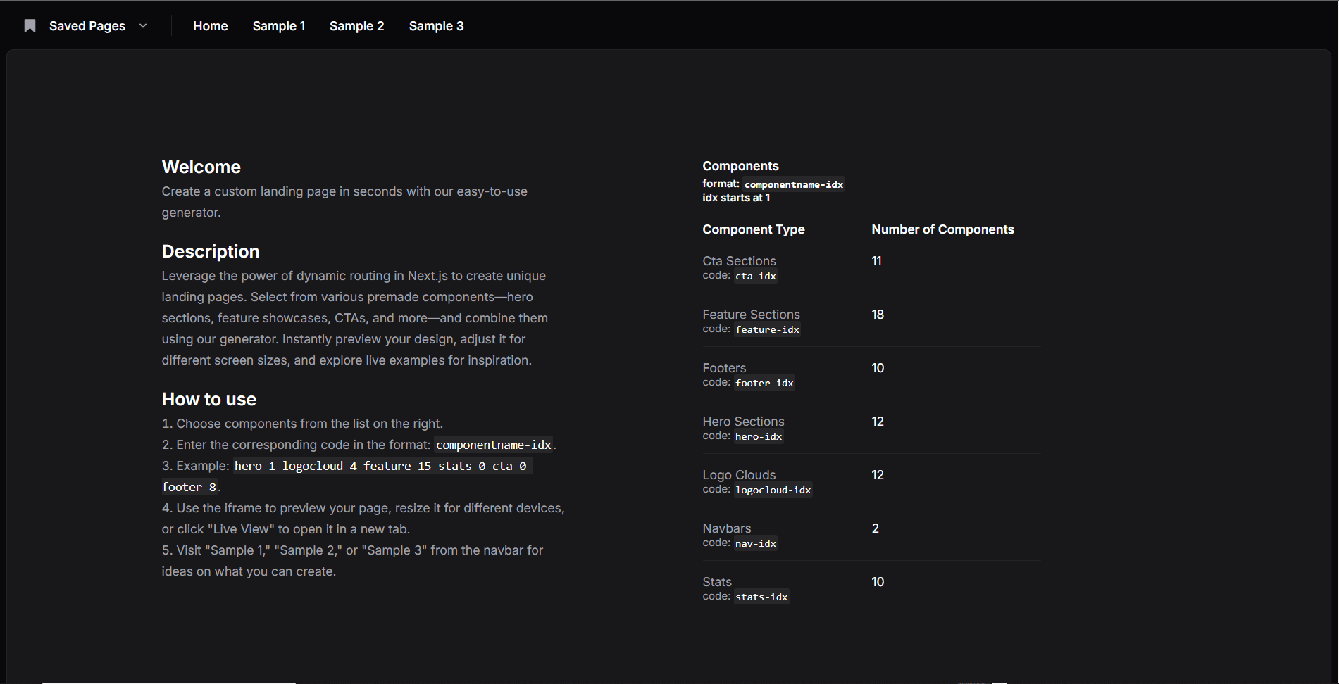
Task: Click the cta-idx code tag
Action: [756, 276]
